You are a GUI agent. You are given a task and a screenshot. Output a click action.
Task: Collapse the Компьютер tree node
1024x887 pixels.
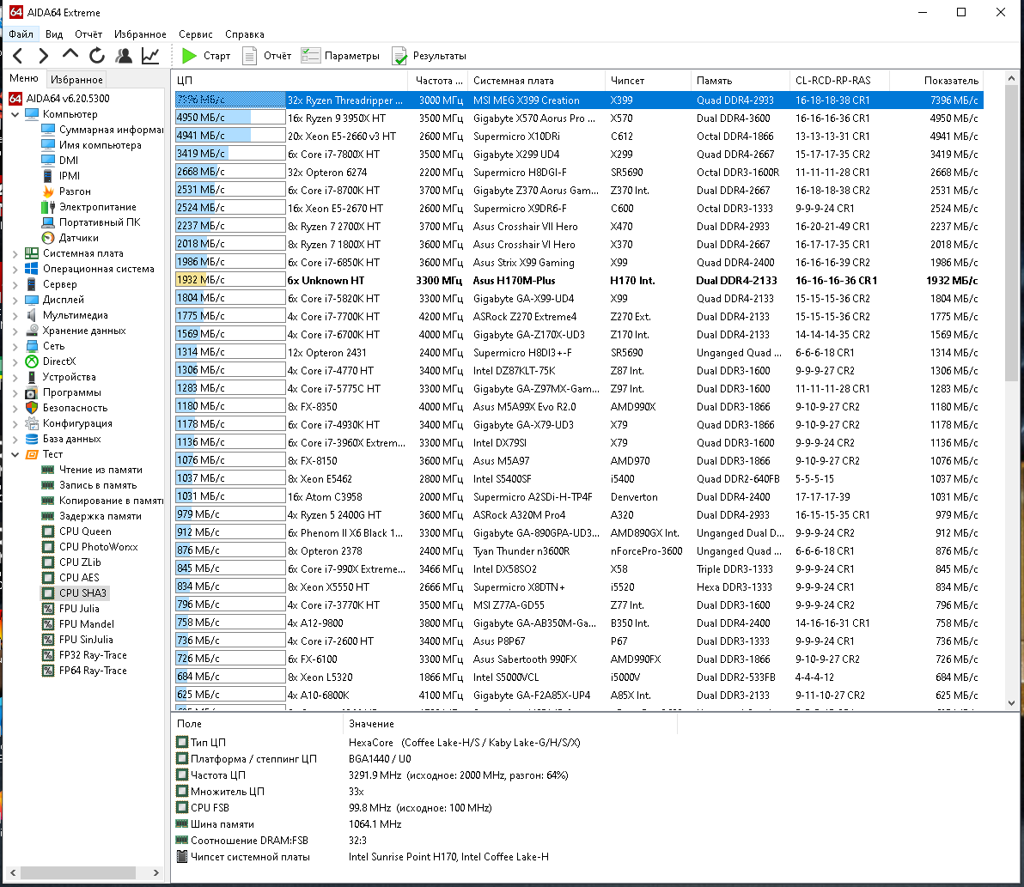[15, 114]
